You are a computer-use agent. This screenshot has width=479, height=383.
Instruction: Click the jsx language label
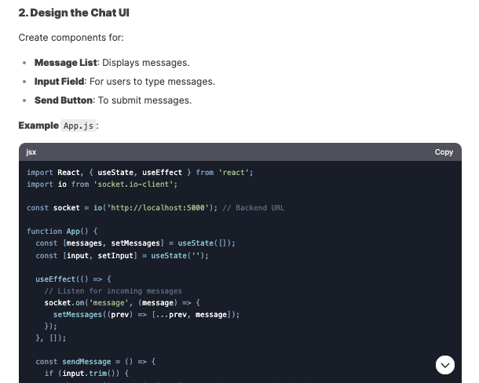31,152
